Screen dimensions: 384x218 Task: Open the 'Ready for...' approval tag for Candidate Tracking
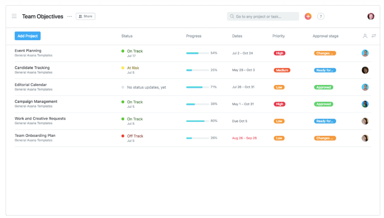[x=325, y=70]
